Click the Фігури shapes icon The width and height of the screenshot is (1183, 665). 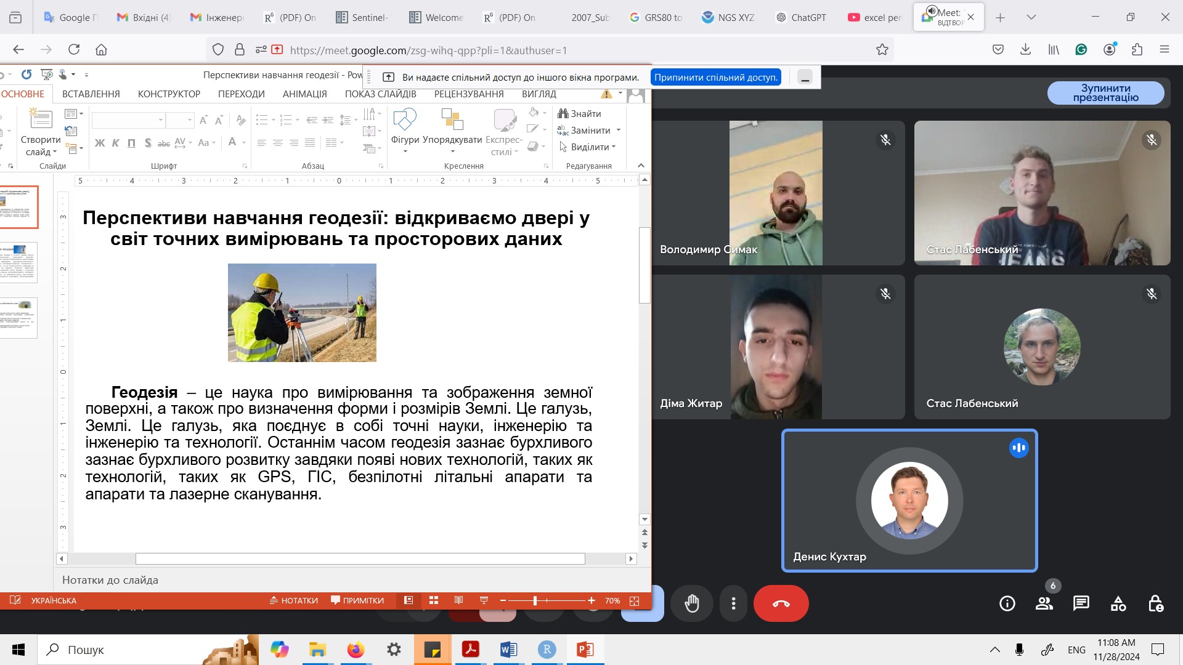(405, 120)
